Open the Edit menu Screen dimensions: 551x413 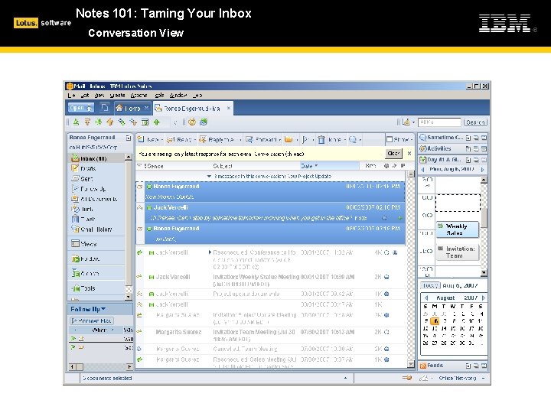pyautogui.click(x=85, y=95)
